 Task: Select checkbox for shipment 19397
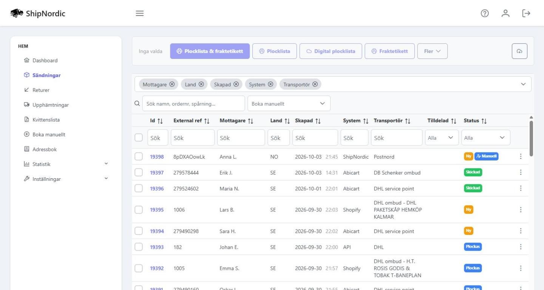[139, 173]
